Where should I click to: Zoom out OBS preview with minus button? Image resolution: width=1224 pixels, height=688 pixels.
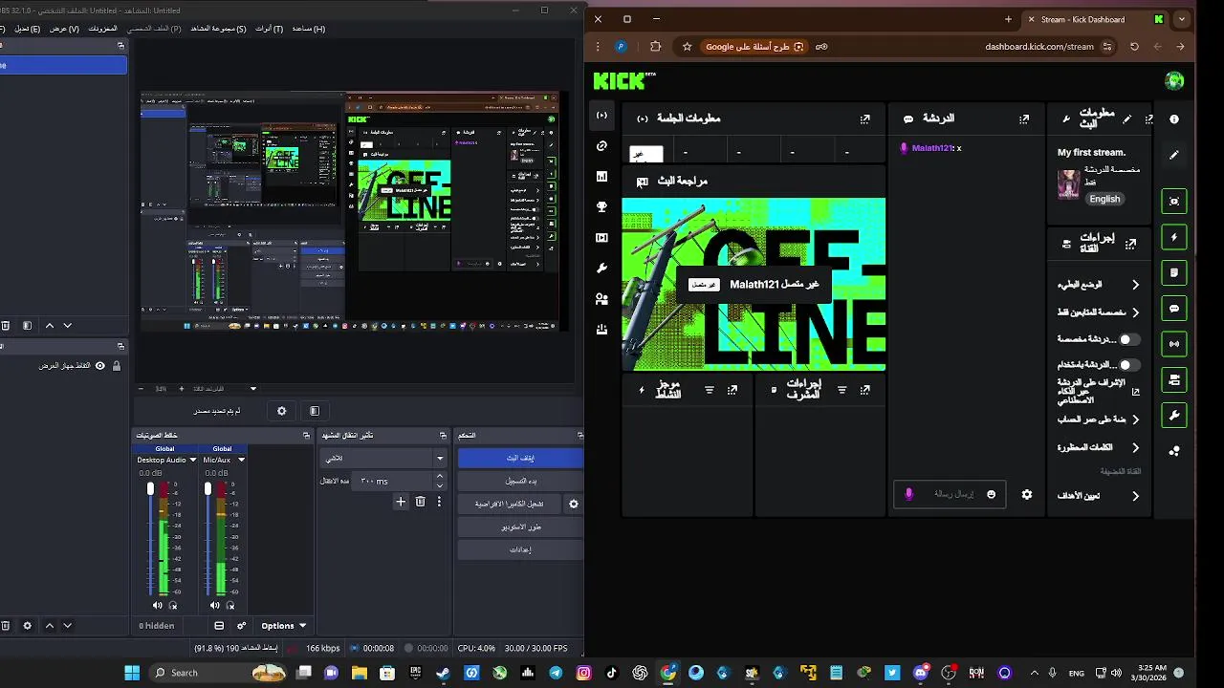142,389
